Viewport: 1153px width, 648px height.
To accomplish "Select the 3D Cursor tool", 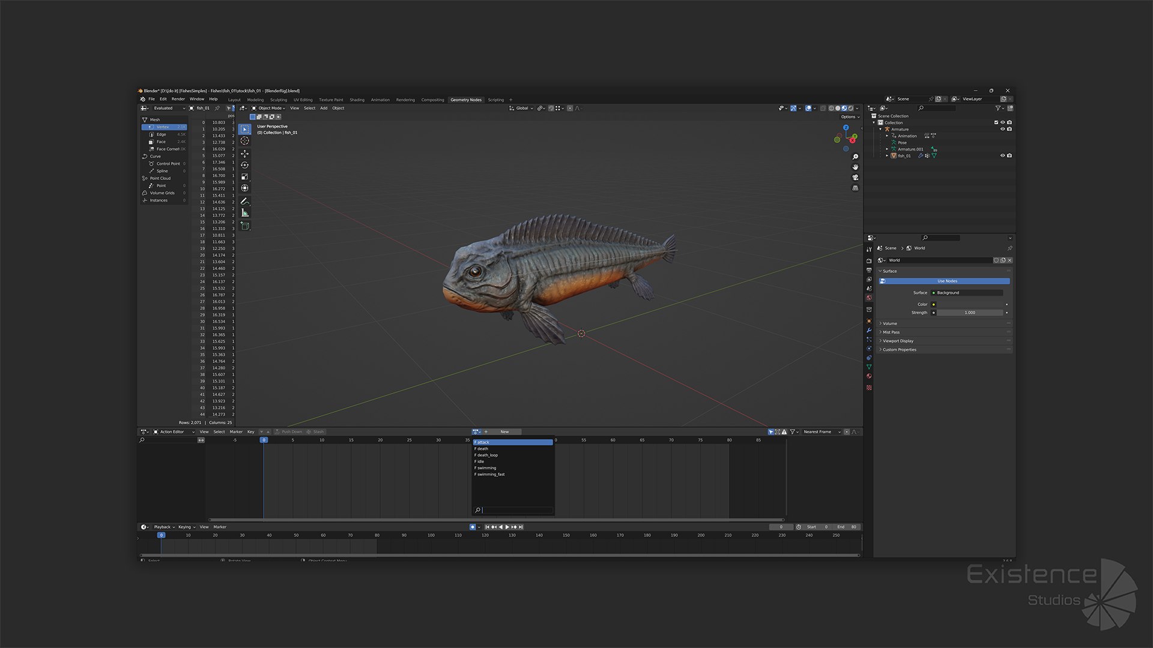I will 244,140.
